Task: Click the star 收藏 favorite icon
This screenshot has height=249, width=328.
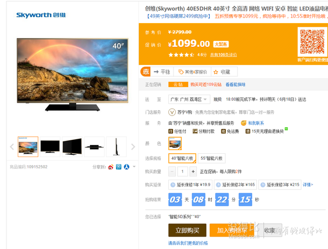Action: coord(216,72)
